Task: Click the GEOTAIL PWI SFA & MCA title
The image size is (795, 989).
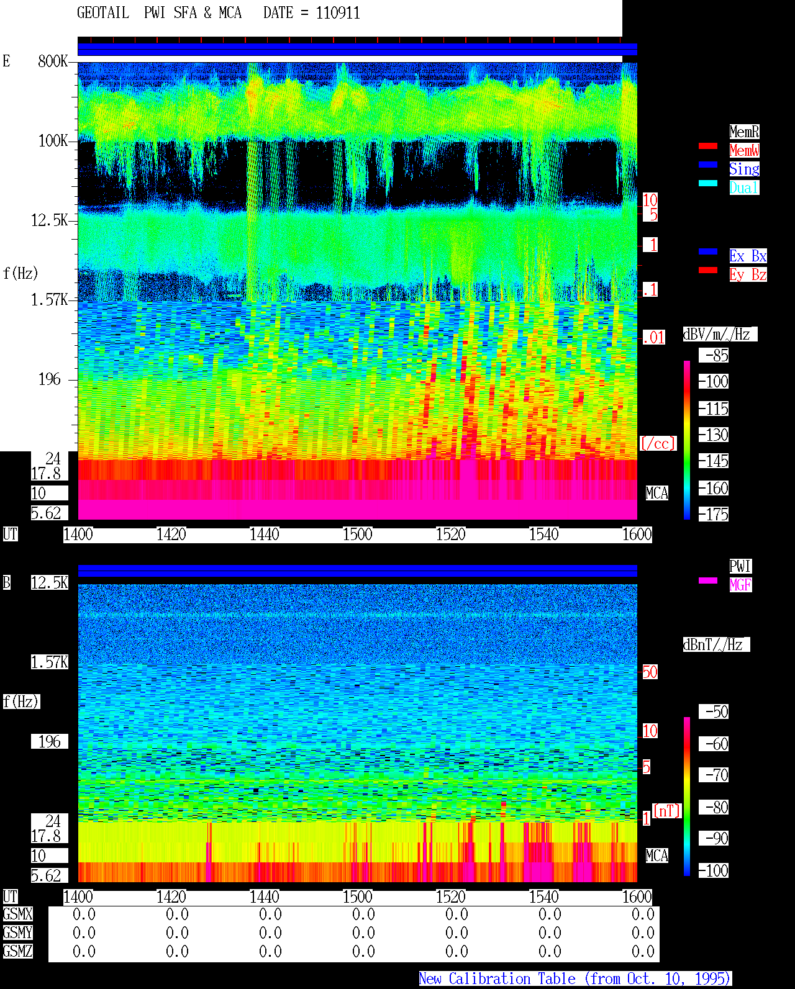Action: [159, 13]
